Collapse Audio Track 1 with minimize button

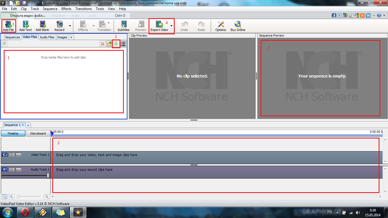(18, 169)
